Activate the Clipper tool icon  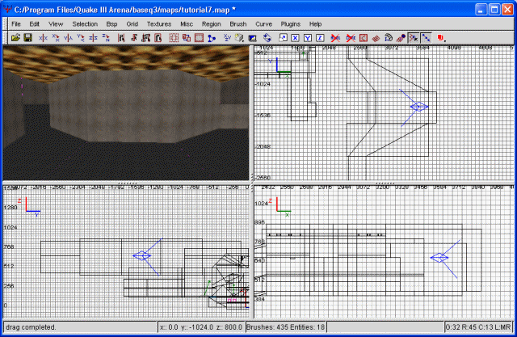[x=212, y=38]
